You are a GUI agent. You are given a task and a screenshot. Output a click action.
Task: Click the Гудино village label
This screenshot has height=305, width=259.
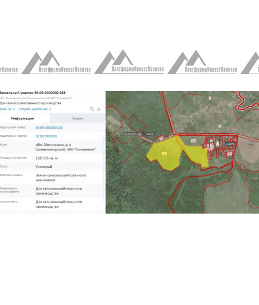coord(230,143)
